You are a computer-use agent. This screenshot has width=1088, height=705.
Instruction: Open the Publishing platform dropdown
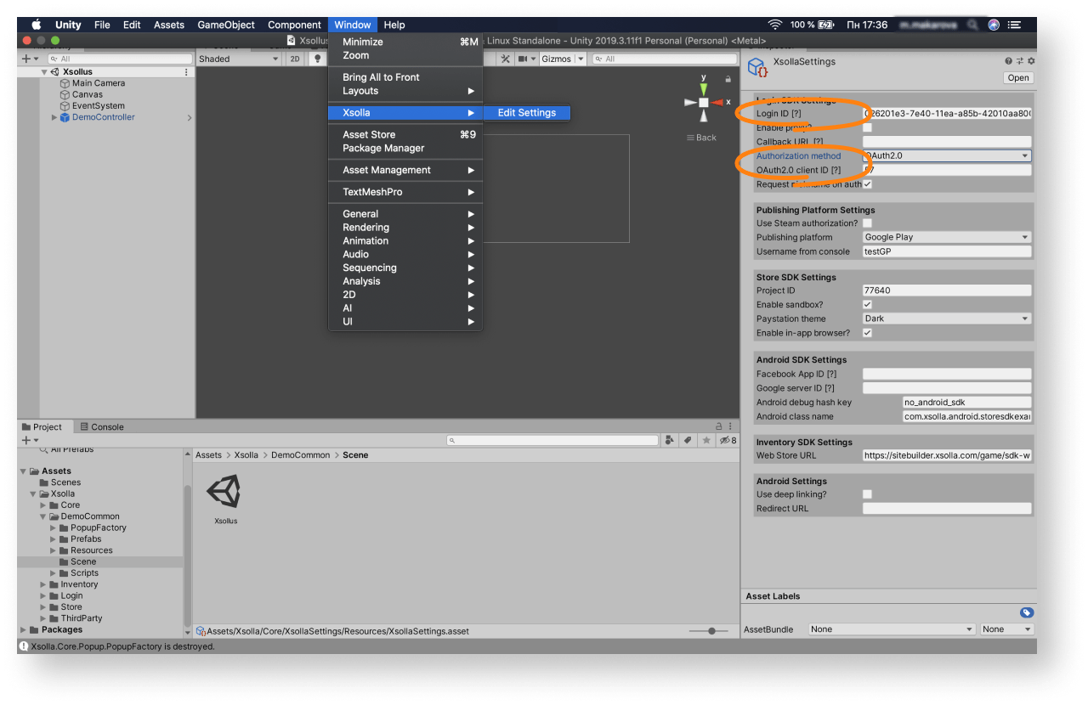click(x=946, y=238)
